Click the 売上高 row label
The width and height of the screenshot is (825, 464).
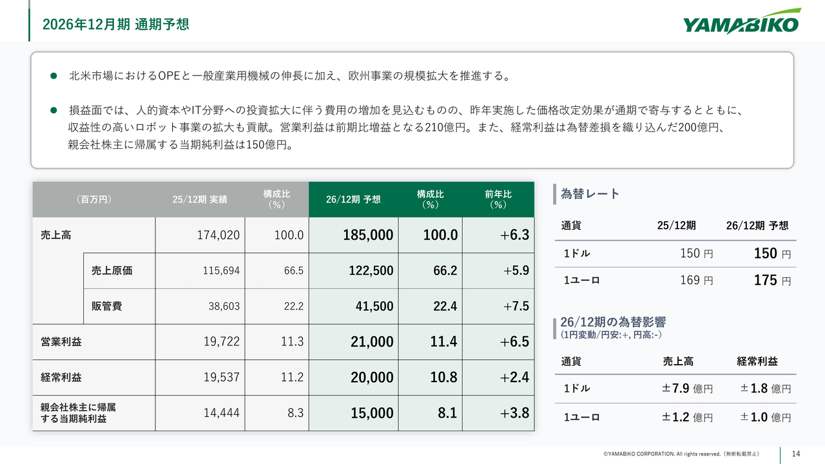pyautogui.click(x=56, y=235)
